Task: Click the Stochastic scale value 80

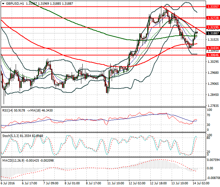Action: coord(209,138)
